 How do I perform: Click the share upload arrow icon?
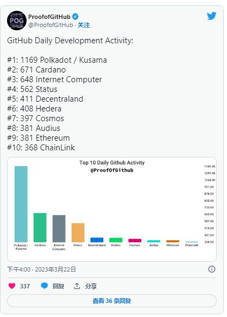[77, 286]
